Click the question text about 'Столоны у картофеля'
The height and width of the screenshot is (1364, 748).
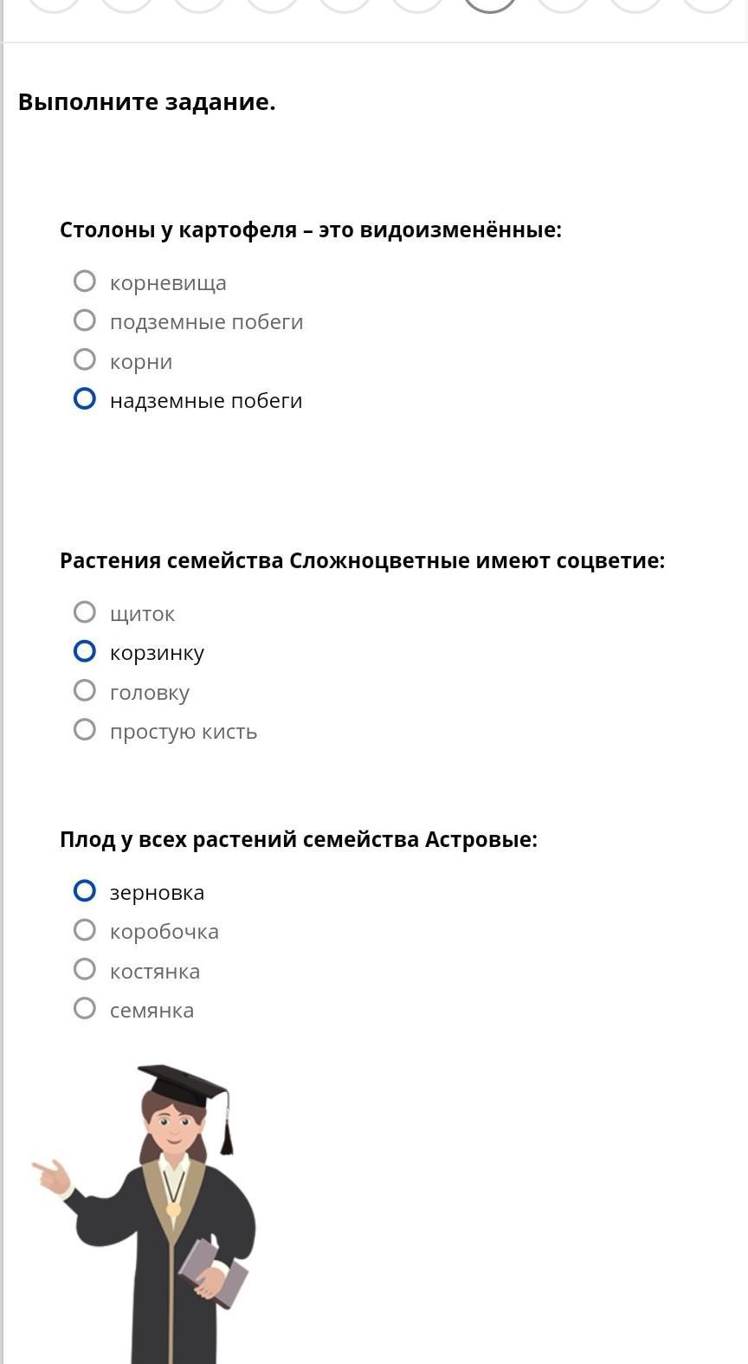[x=311, y=230]
